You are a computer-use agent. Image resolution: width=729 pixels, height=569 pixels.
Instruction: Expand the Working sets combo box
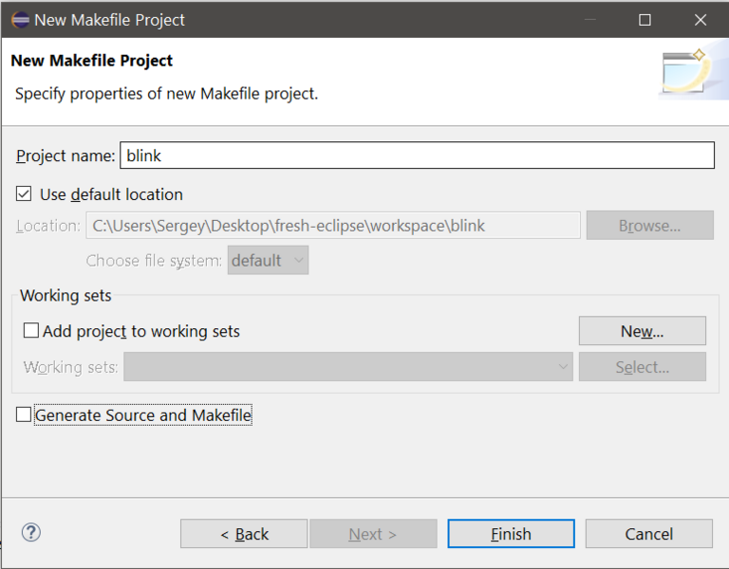click(348, 366)
